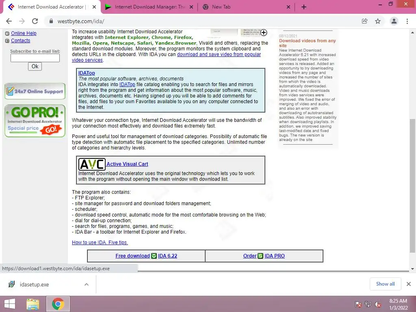Click the address bar URL field
This screenshot has width=416, height=312.
point(201,21)
